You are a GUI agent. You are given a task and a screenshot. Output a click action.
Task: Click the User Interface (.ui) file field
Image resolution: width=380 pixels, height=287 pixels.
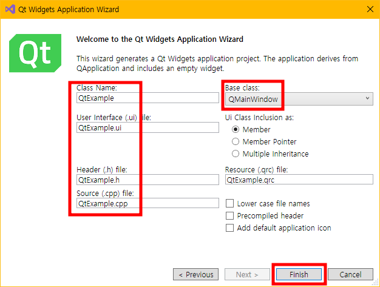coord(148,127)
